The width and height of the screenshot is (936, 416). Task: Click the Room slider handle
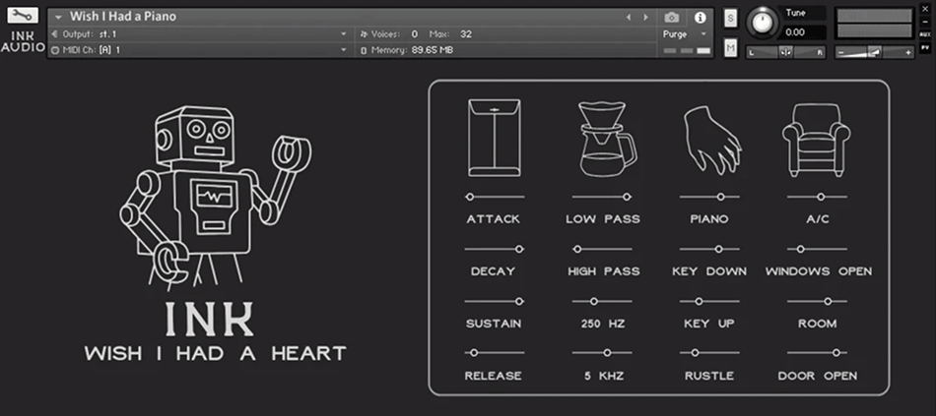[x=828, y=302]
